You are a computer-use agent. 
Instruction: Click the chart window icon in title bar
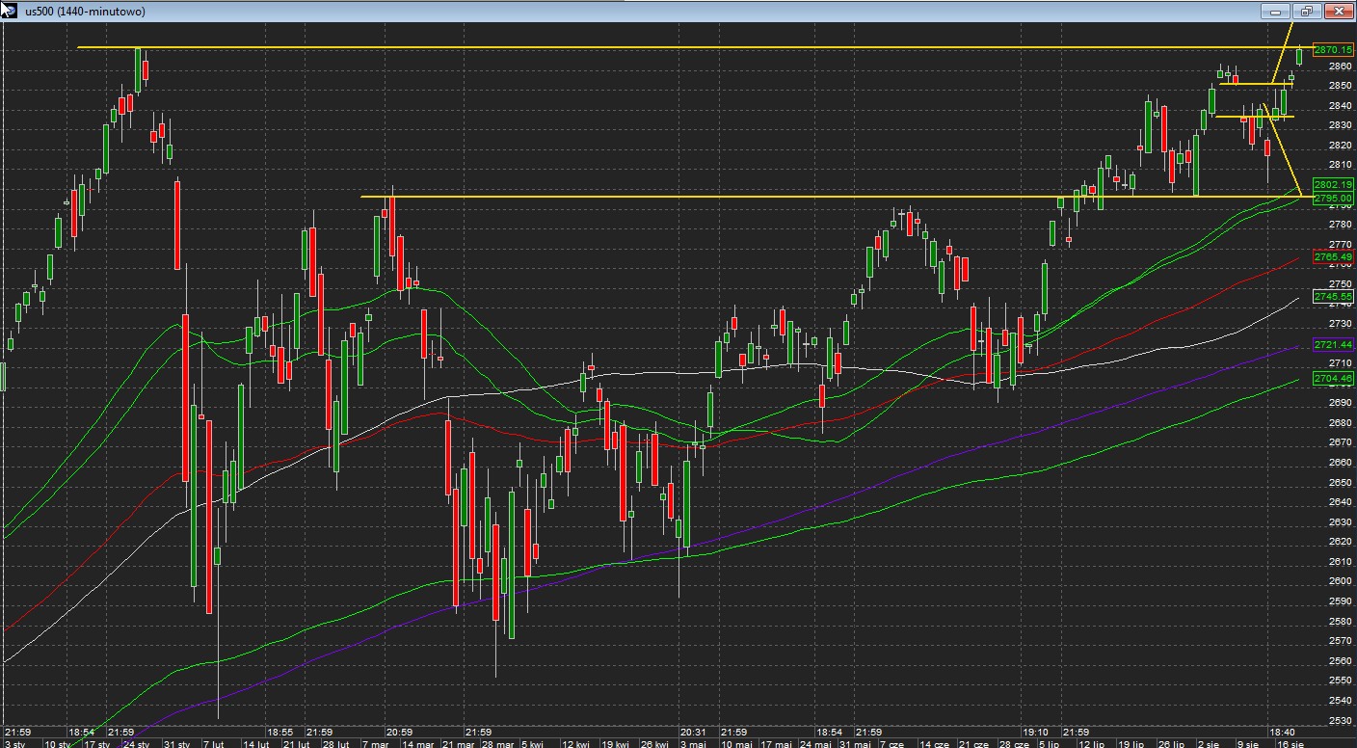[10, 11]
